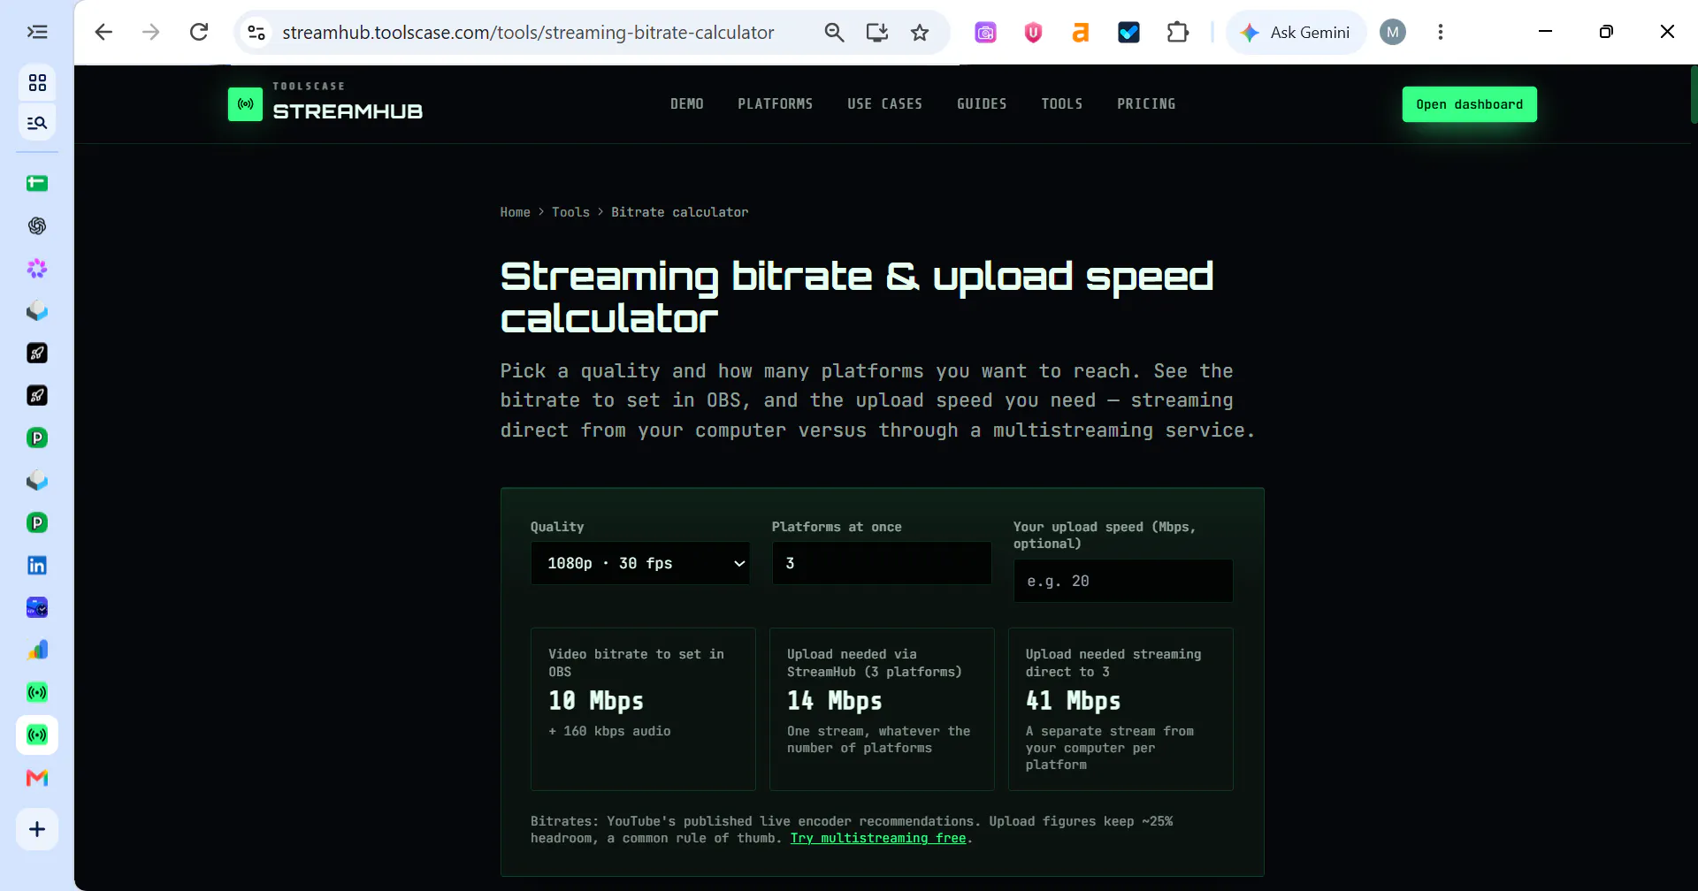Open the Guides nav item
The image size is (1698, 891).
(982, 104)
